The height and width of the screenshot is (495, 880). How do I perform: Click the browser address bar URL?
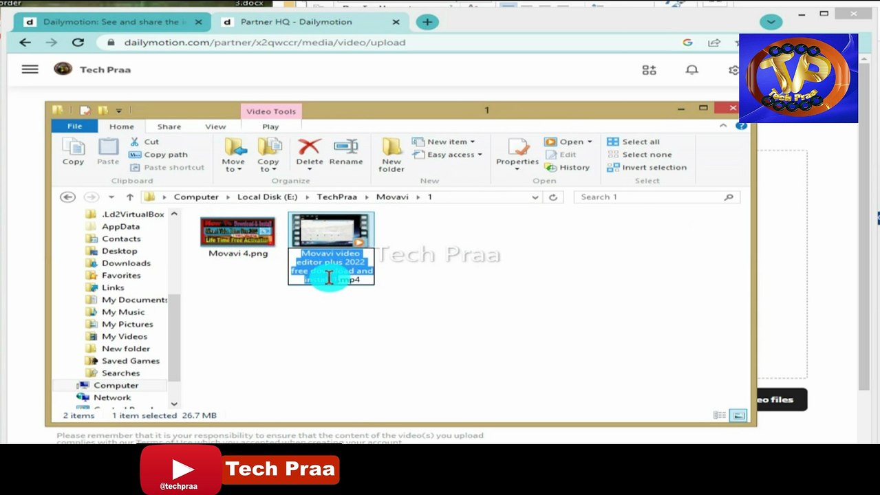point(265,43)
